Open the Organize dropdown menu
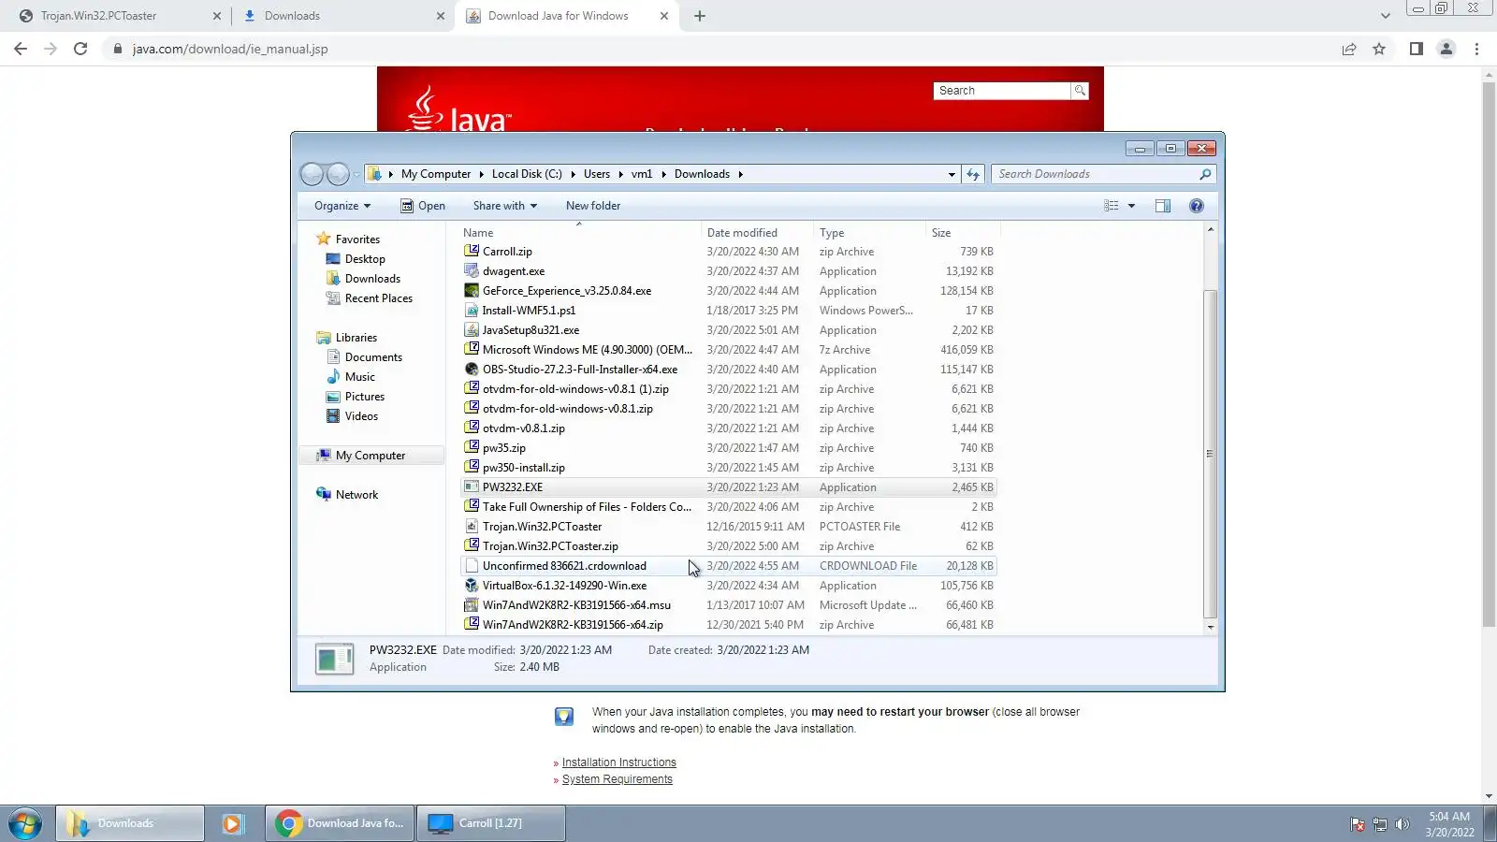 pos(342,206)
